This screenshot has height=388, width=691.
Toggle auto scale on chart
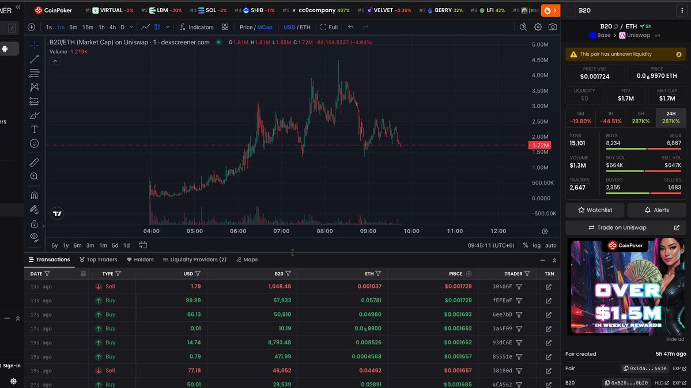(x=551, y=245)
